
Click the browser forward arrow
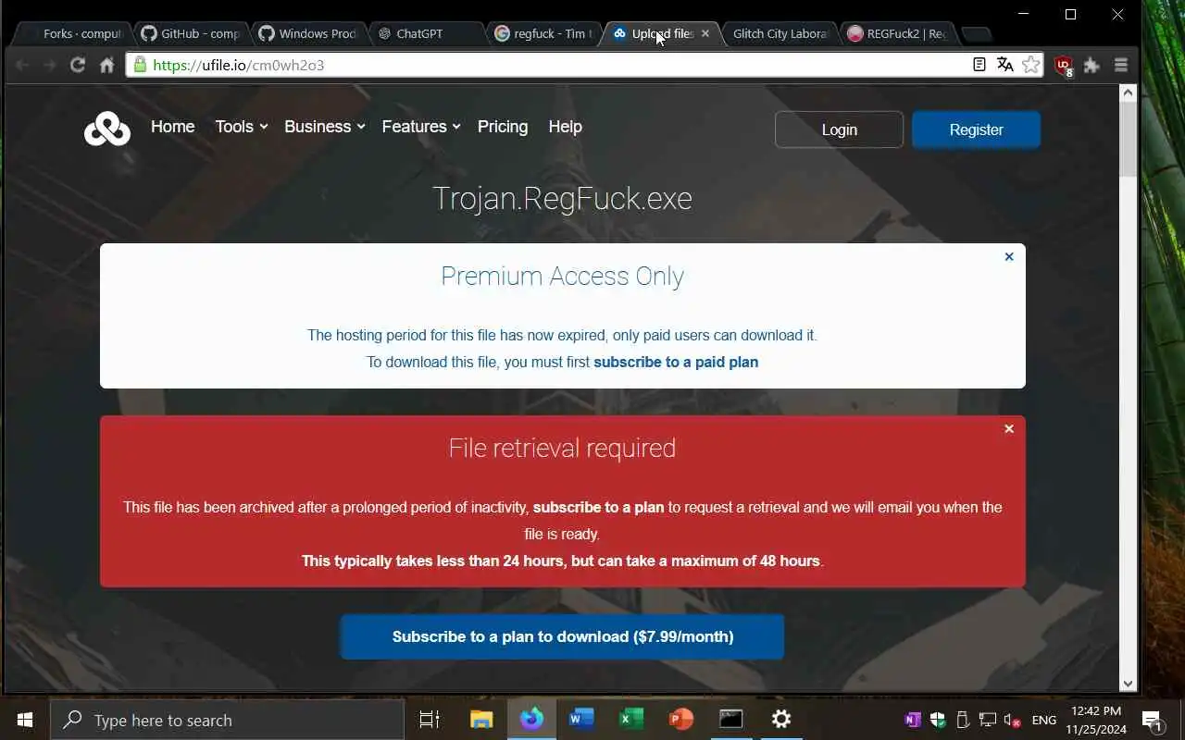(x=50, y=65)
